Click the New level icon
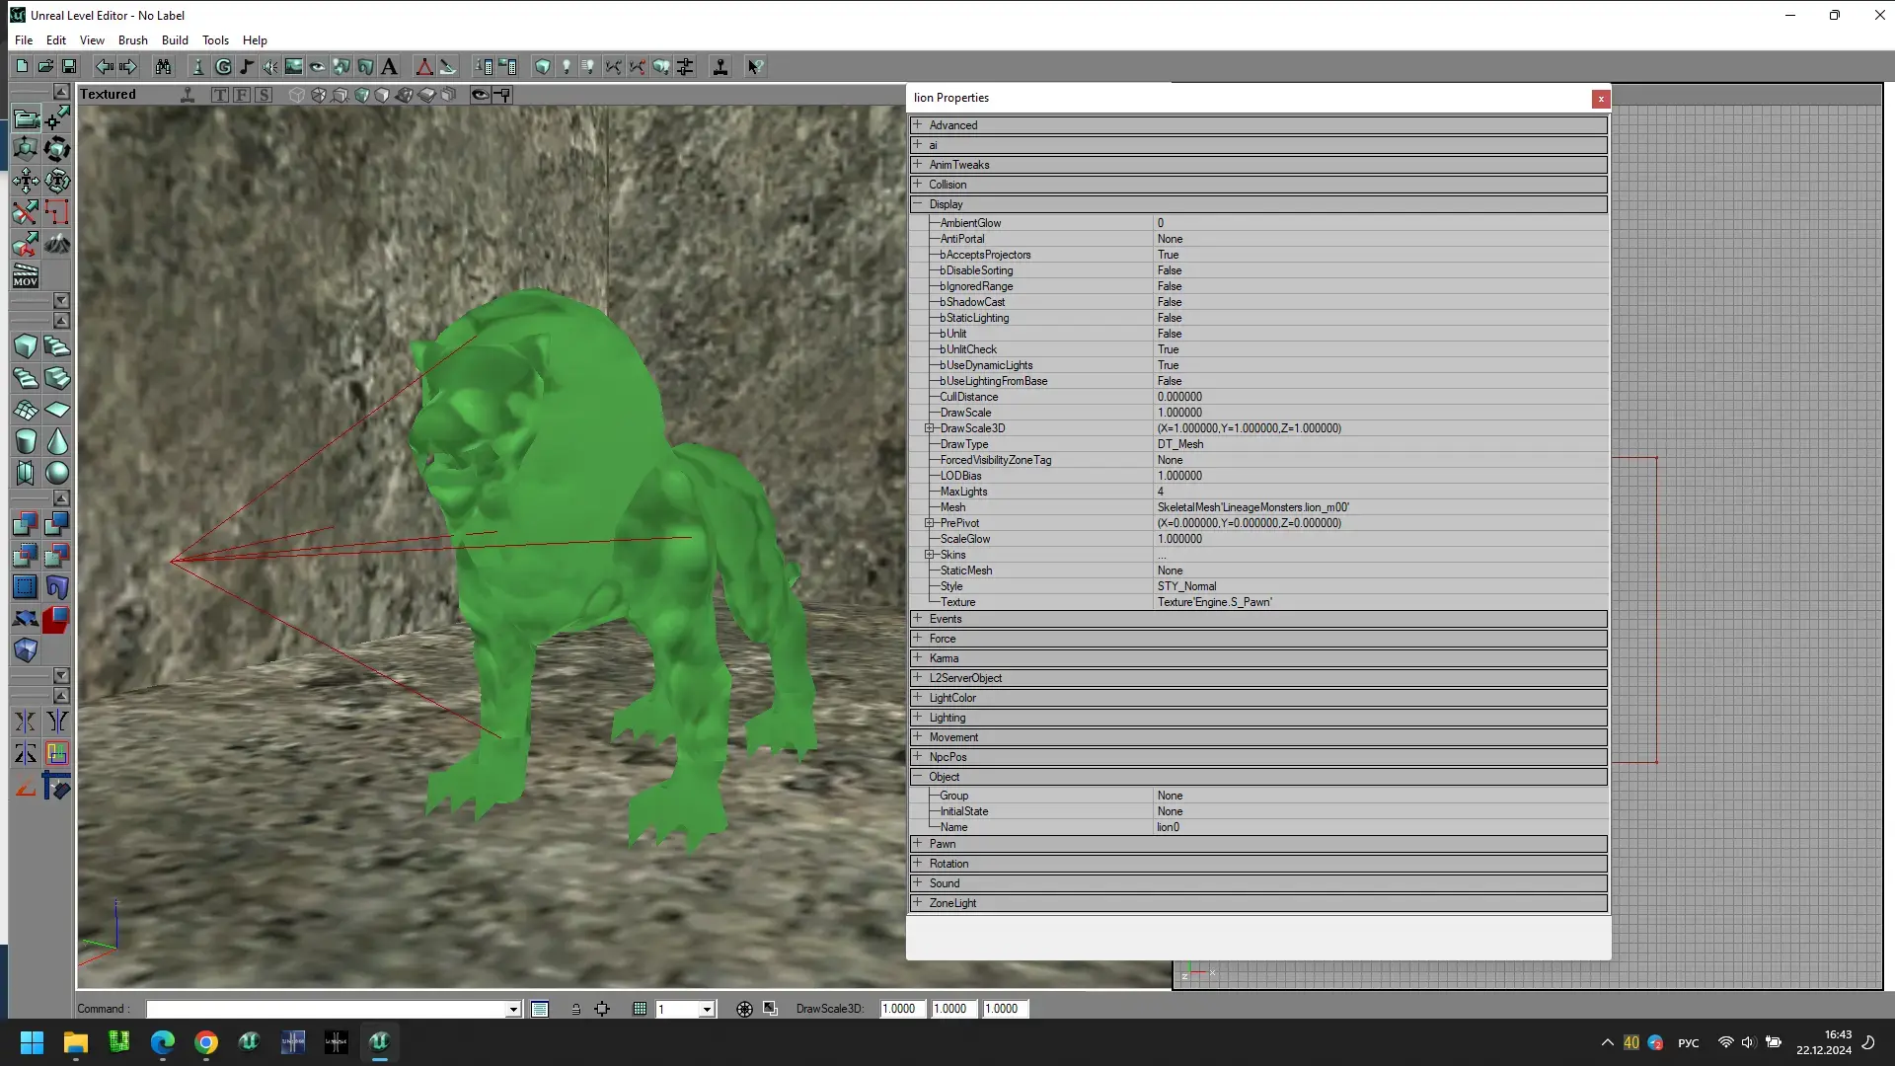Image resolution: width=1895 pixels, height=1066 pixels. tap(22, 66)
